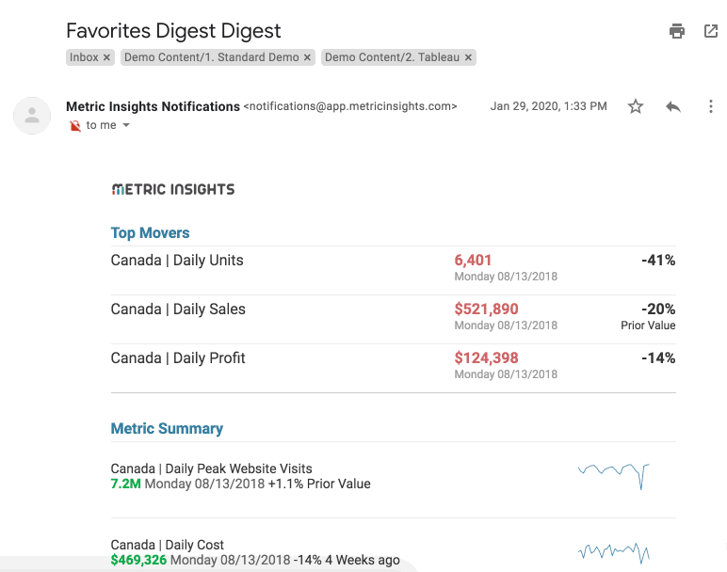
Task: Click the sender avatar placeholder
Action: pos(32,116)
